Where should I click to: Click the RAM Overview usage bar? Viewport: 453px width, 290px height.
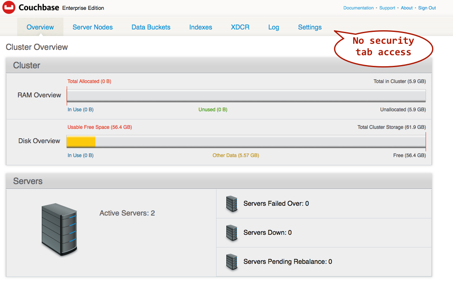click(246, 95)
